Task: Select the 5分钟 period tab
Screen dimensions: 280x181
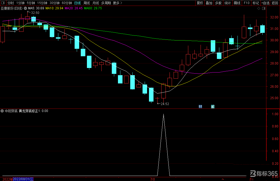Action: click(31, 3)
